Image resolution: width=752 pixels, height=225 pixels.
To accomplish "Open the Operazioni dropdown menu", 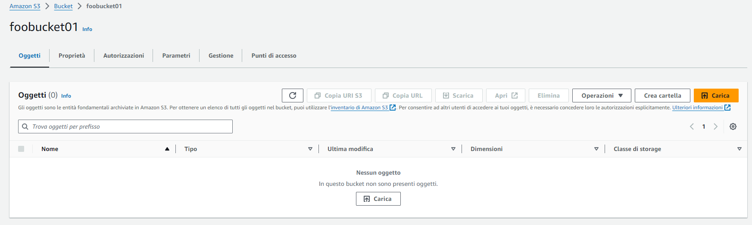I will tap(602, 96).
